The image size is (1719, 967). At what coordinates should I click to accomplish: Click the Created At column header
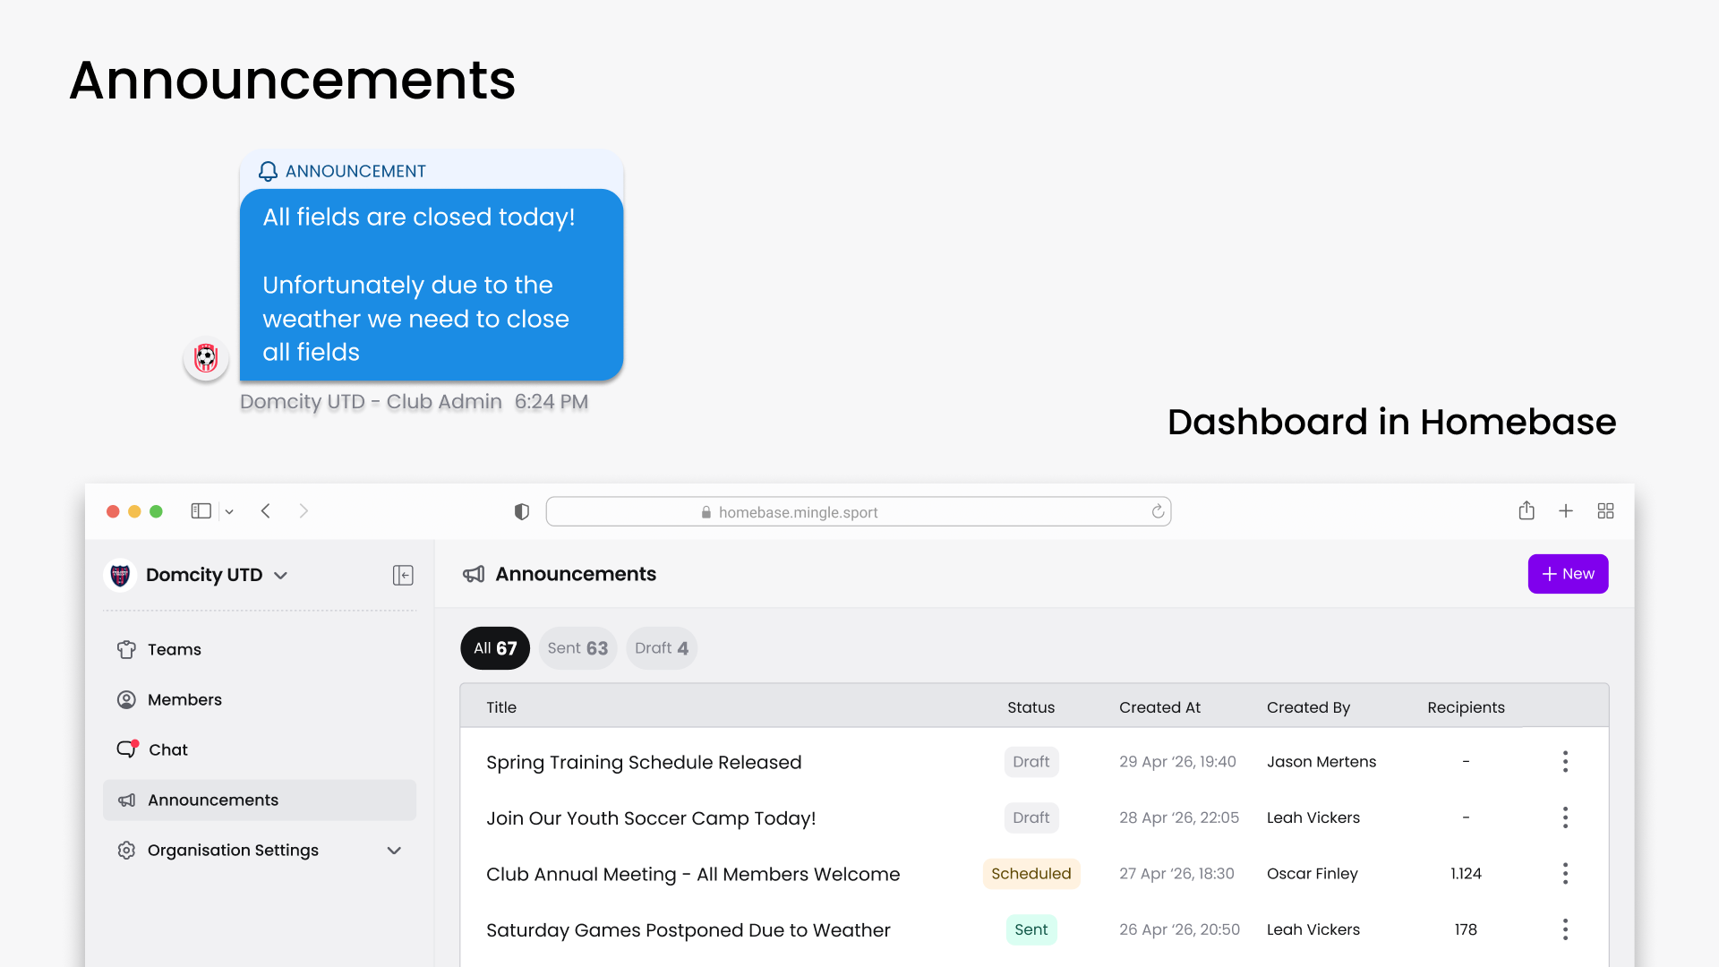1159,707
